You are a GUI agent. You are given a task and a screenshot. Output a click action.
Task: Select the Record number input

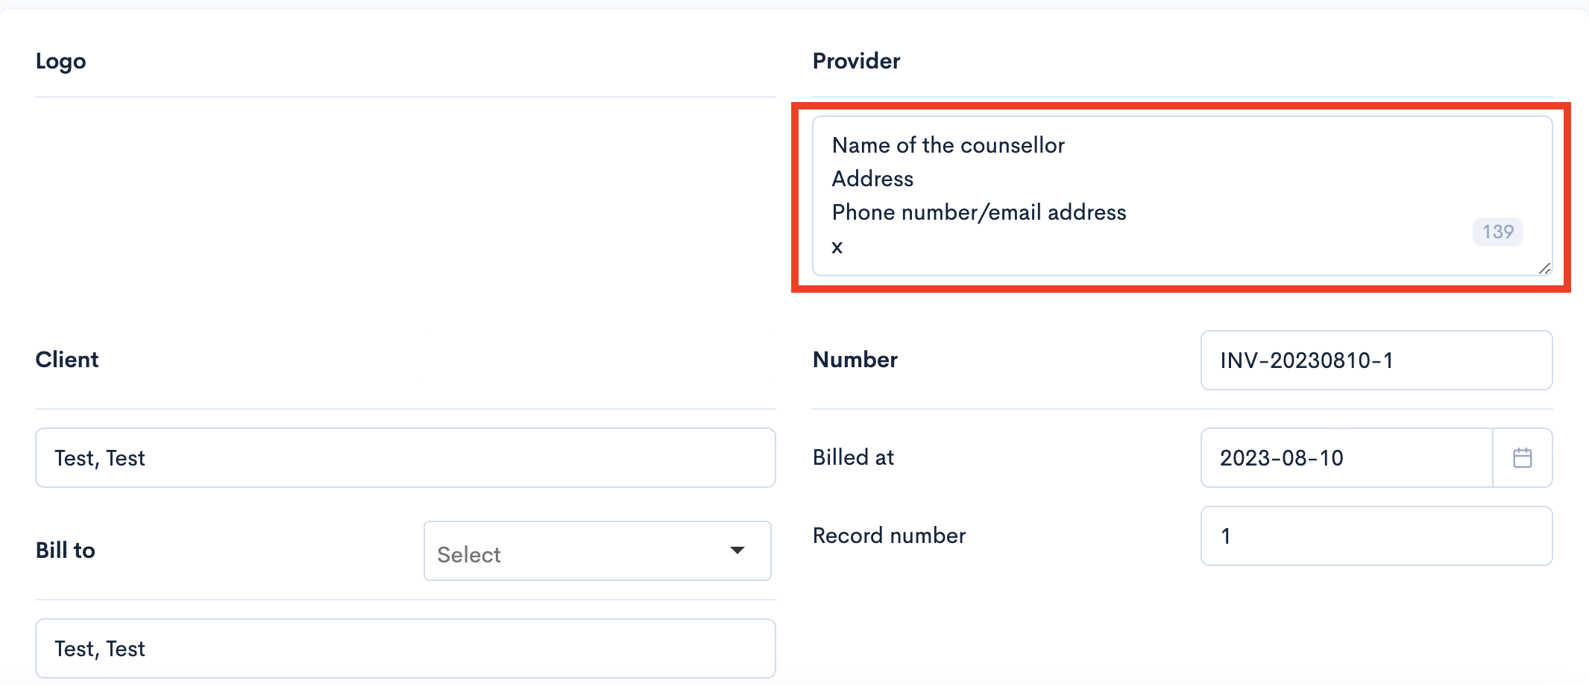(x=1376, y=536)
